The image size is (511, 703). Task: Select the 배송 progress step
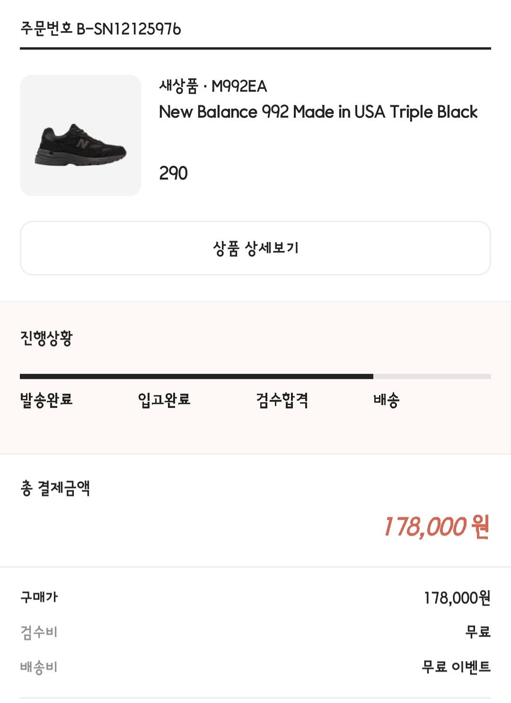pos(387,400)
